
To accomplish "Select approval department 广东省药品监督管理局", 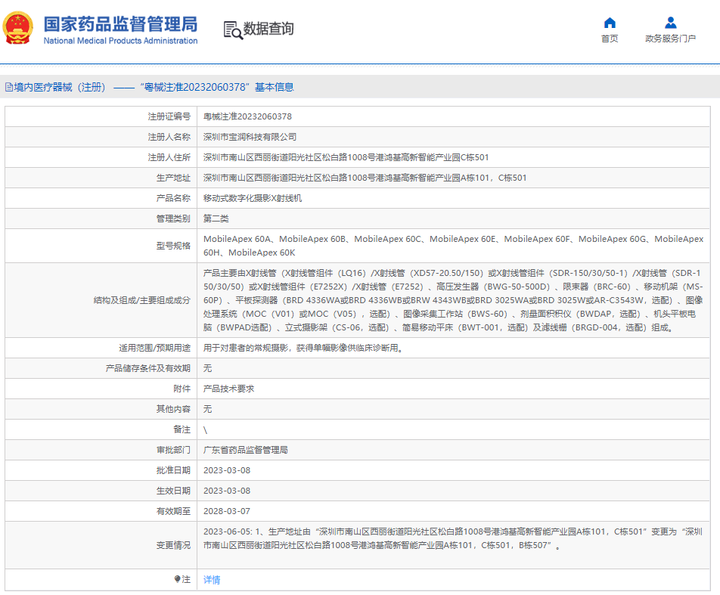I will pyautogui.click(x=246, y=450).
